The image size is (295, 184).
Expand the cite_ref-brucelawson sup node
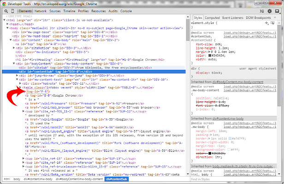[24, 167]
